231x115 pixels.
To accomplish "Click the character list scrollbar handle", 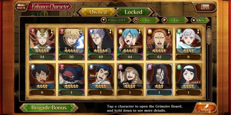I will (209, 37).
